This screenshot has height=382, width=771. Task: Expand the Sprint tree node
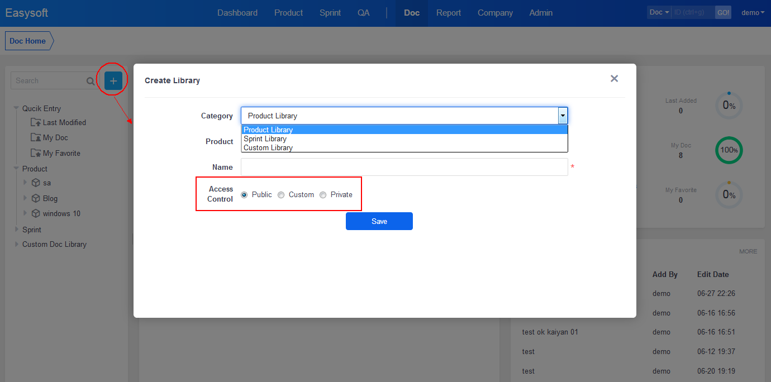coord(16,229)
